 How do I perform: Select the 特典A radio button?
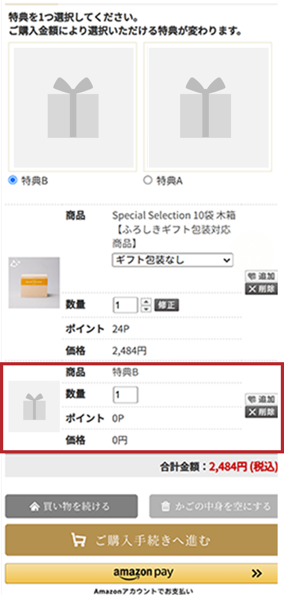click(x=147, y=181)
